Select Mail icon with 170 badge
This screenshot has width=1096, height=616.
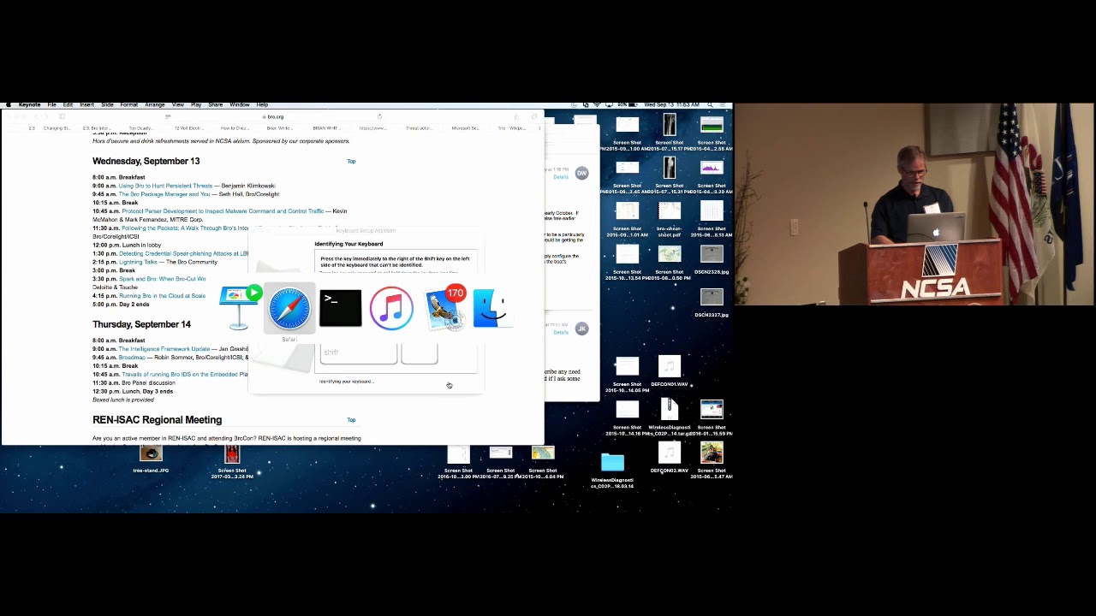[x=444, y=308]
